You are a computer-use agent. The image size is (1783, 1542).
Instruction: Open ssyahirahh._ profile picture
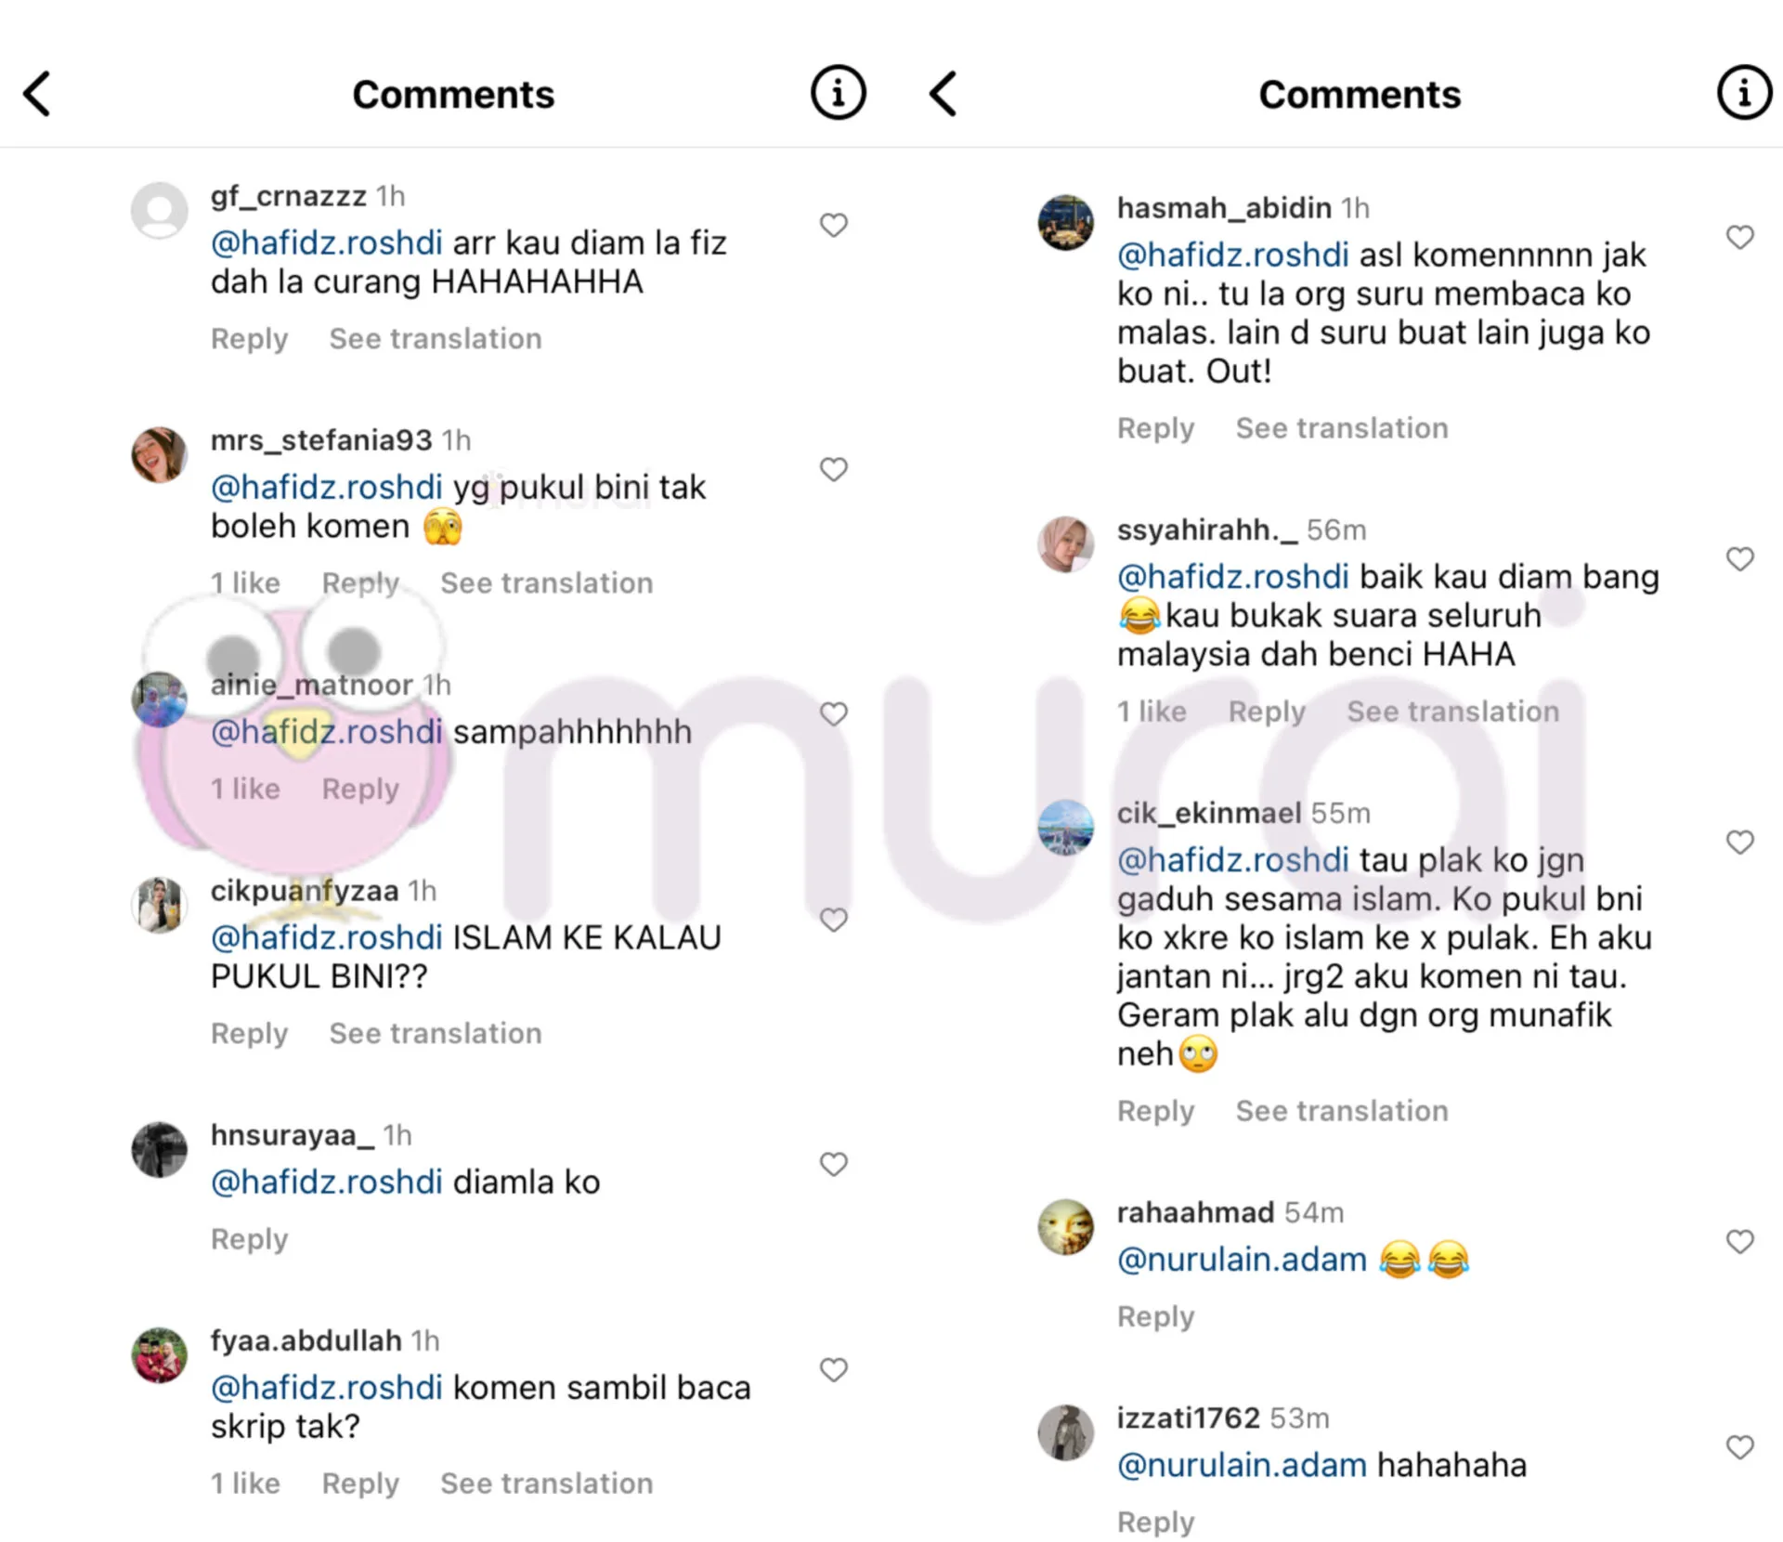click(1065, 544)
